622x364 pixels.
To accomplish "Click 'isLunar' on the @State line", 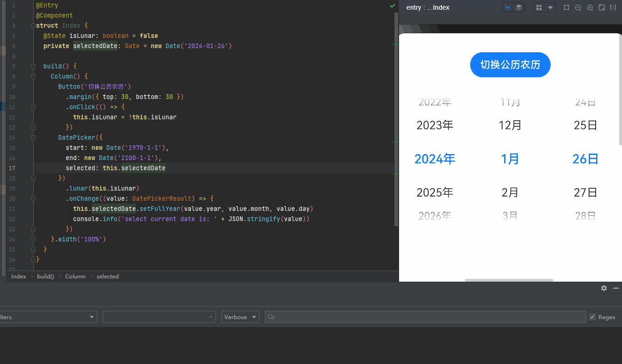I will pos(82,36).
